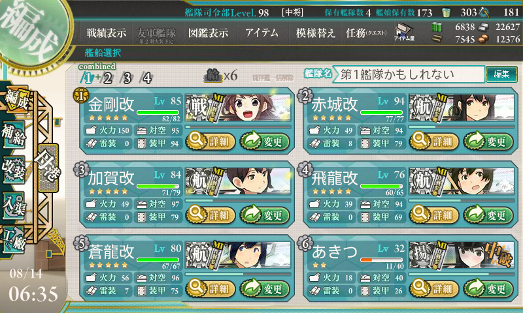Viewport: 523px width, 313px height.
Task: Open 図鑑表示 encyclopedia menu
Action: coord(209,33)
